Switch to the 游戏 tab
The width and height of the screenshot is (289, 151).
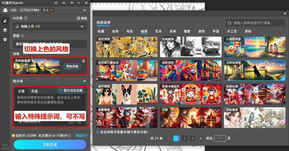tap(202, 31)
